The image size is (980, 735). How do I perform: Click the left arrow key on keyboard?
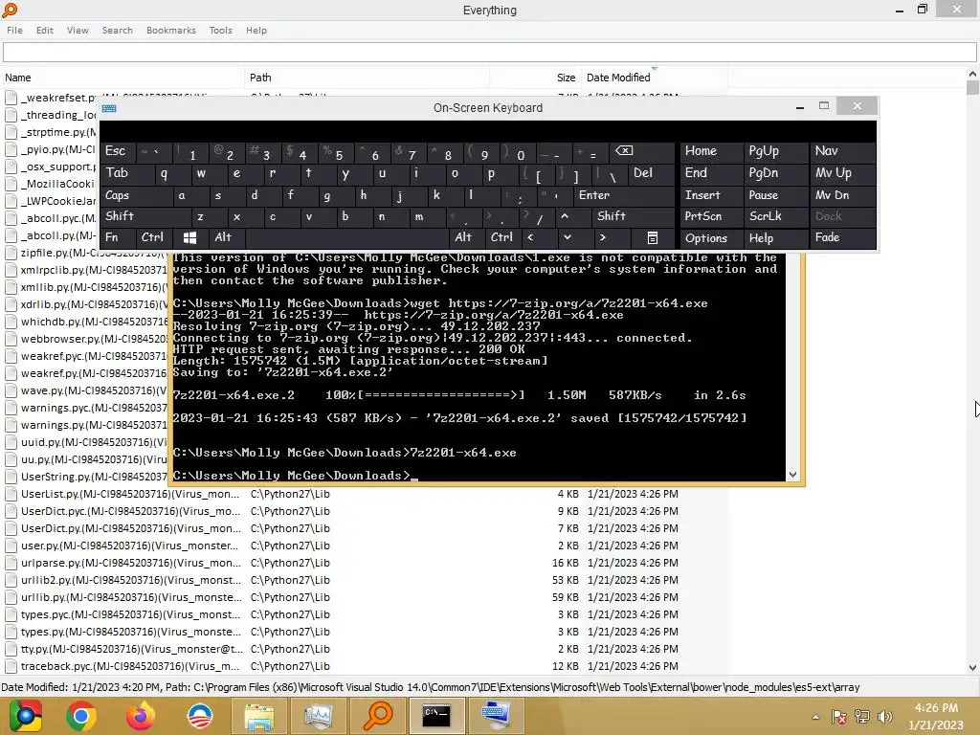(x=530, y=237)
